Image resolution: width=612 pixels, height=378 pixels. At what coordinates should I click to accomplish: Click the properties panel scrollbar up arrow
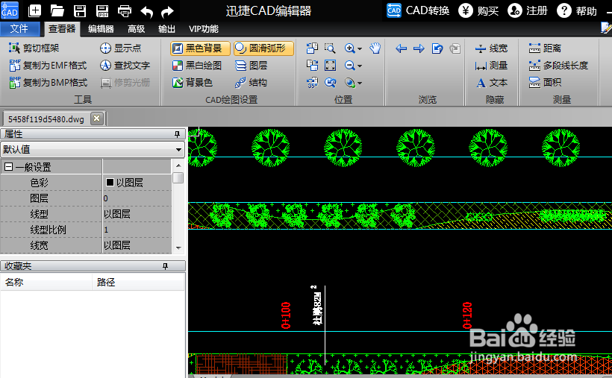tap(178, 166)
